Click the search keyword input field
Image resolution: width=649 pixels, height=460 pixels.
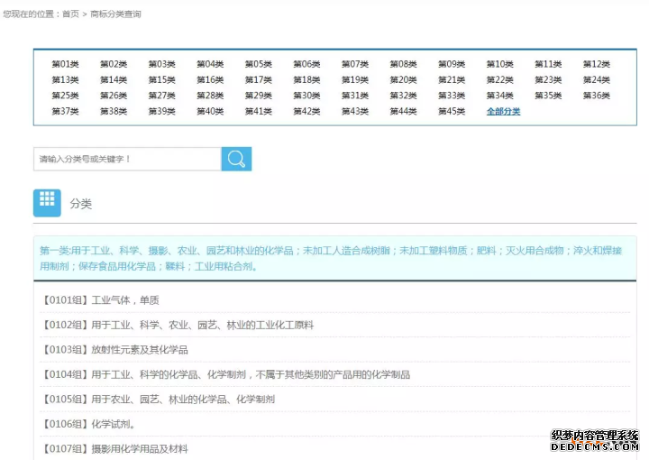127,159
